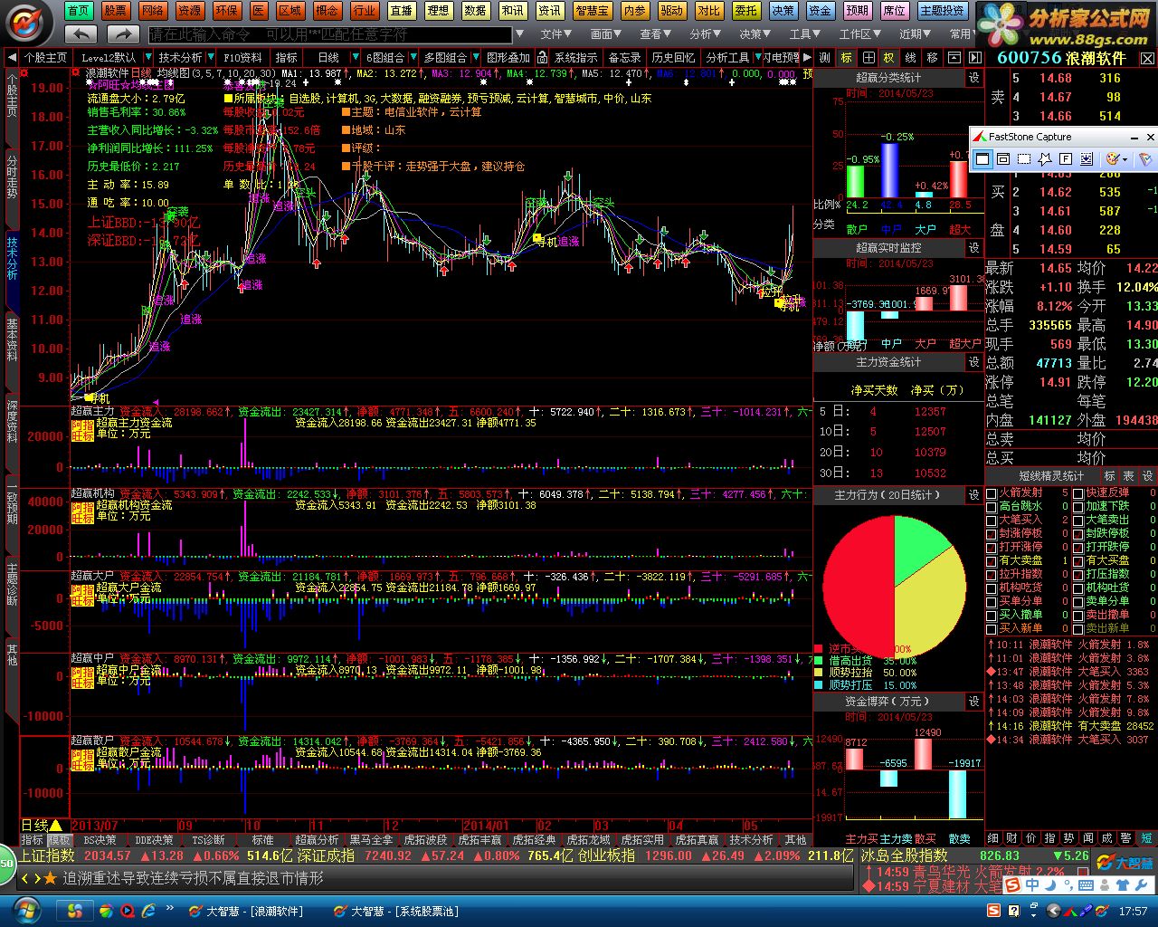Toggle the 权 icon button
The image size is (1158, 927).
click(888, 57)
